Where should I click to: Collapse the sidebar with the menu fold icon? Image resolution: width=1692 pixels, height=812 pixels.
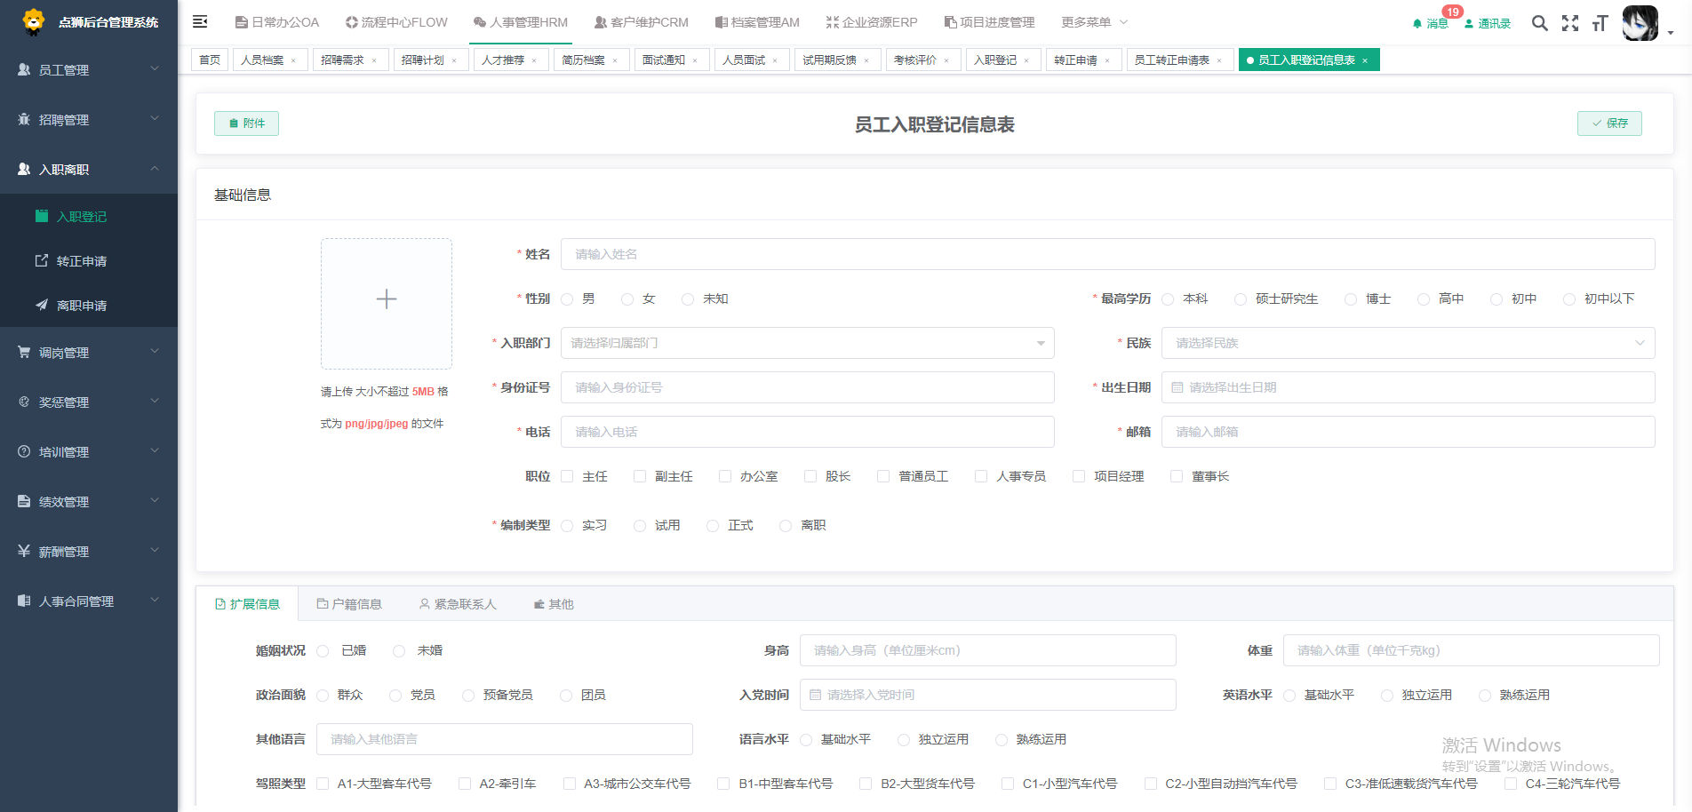(200, 21)
